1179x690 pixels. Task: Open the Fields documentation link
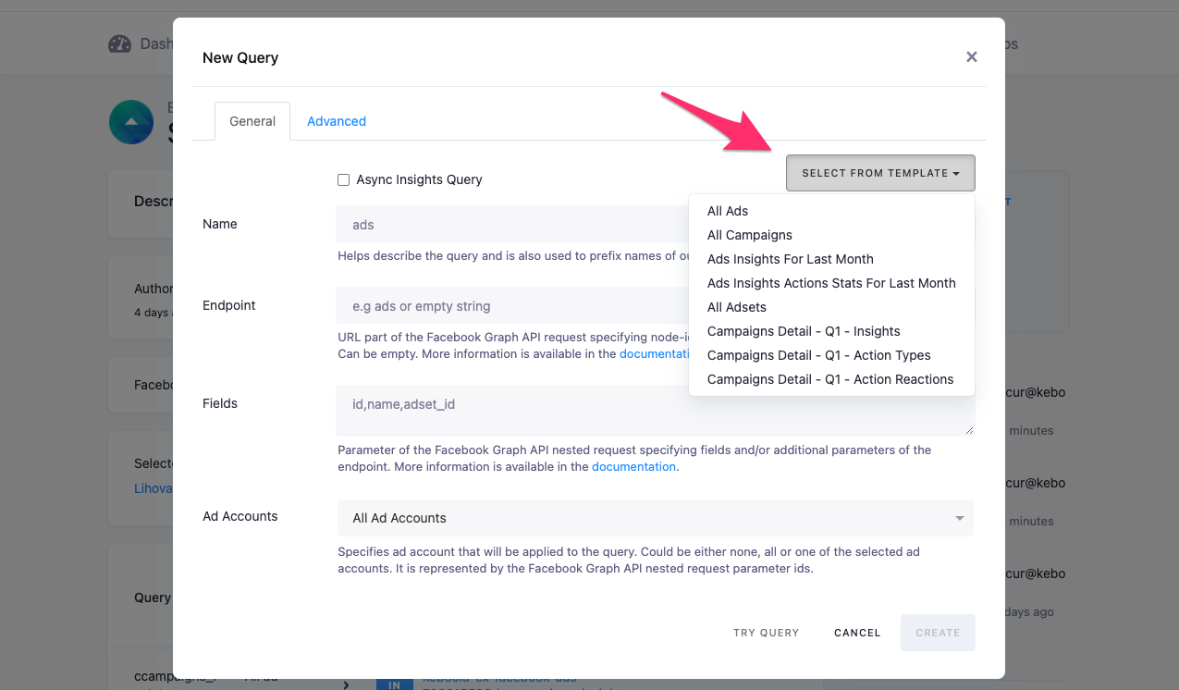(x=634, y=467)
